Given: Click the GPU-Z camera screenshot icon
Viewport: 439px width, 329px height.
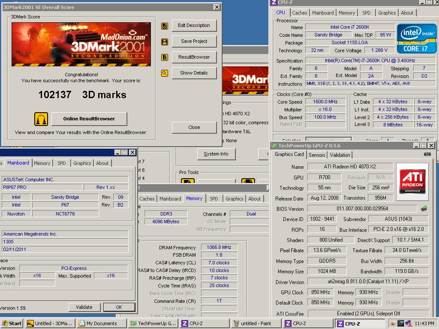Looking at the screenshot, I should (427, 154).
